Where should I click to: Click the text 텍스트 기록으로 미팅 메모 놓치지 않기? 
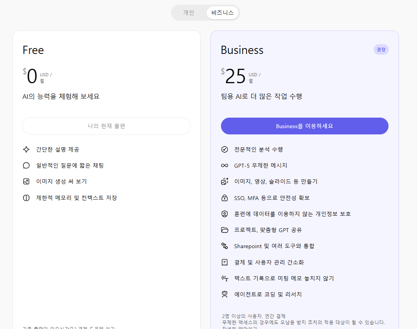[x=284, y=279]
